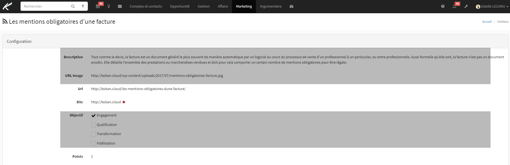510x165 pixels.
Task: Click the Koban logo icon
Action: (8, 6)
